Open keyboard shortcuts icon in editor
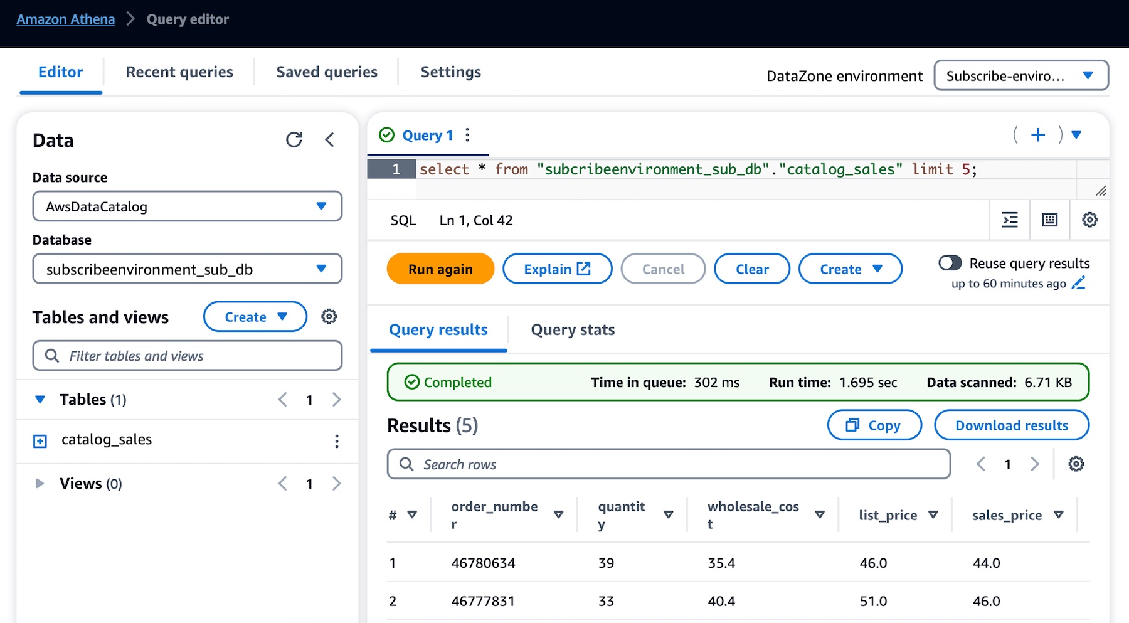The image size is (1129, 623). 1050,220
